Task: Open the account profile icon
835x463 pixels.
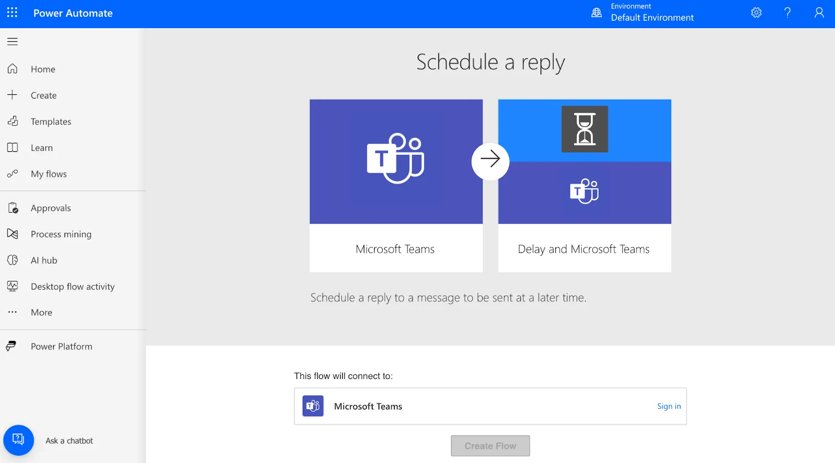Action: [819, 13]
